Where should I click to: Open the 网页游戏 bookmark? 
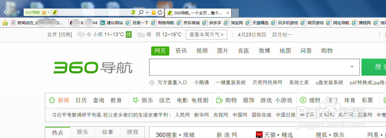[x=312, y=23]
